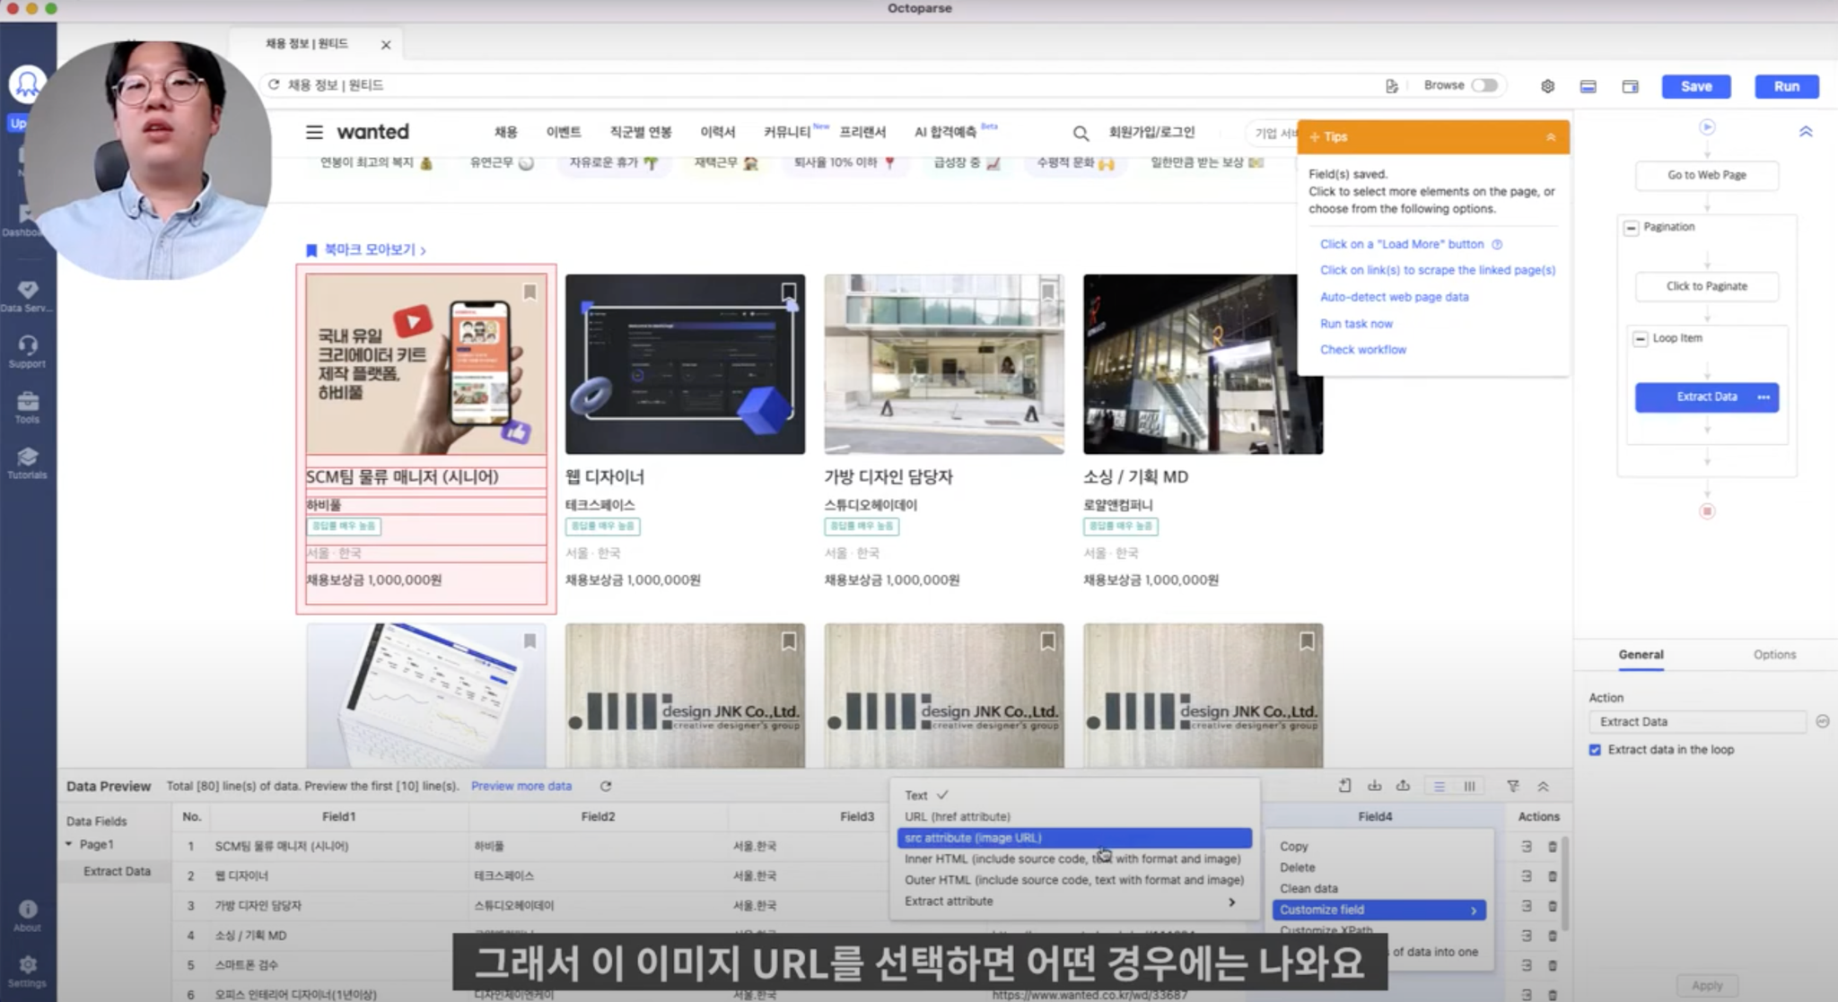Open the 소싱 / 기획 MD job thumbnail
The image size is (1838, 1002).
point(1203,364)
